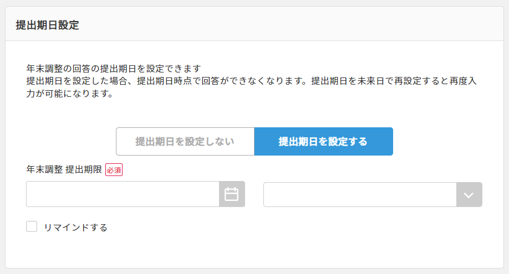Click the paragraph mentioning 未来日で再設定

coord(251,87)
